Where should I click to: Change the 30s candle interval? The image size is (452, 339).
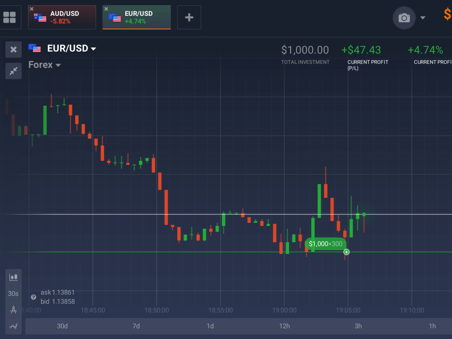pyautogui.click(x=13, y=293)
